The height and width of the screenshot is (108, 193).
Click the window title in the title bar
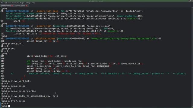pos(96,1)
